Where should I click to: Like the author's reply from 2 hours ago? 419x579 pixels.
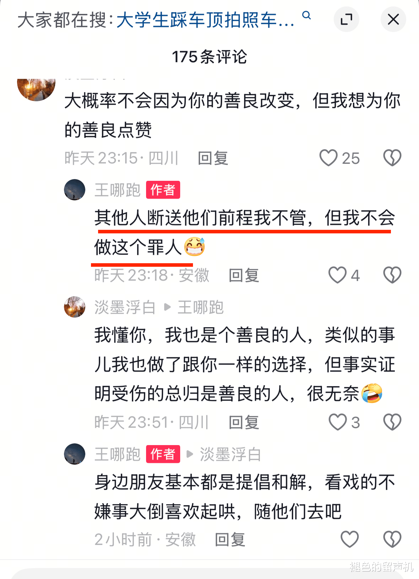pos(349,539)
